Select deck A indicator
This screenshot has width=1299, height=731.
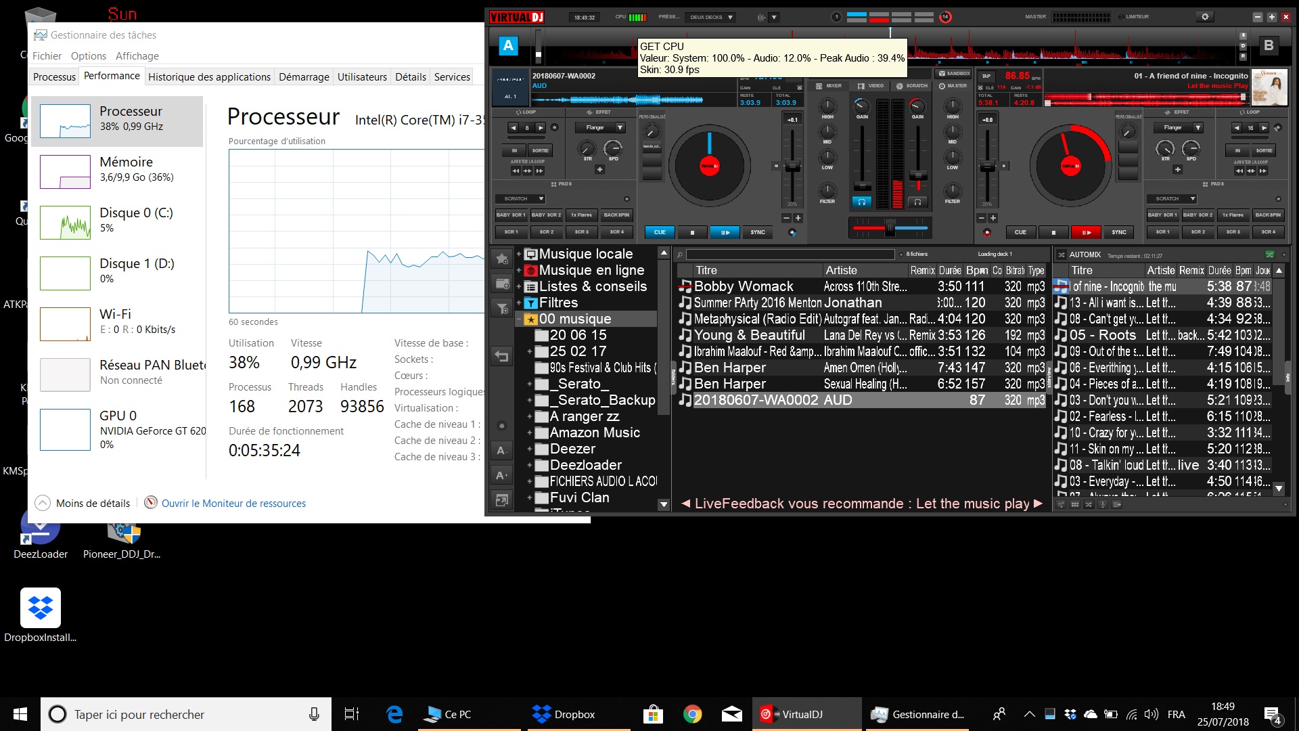508,46
